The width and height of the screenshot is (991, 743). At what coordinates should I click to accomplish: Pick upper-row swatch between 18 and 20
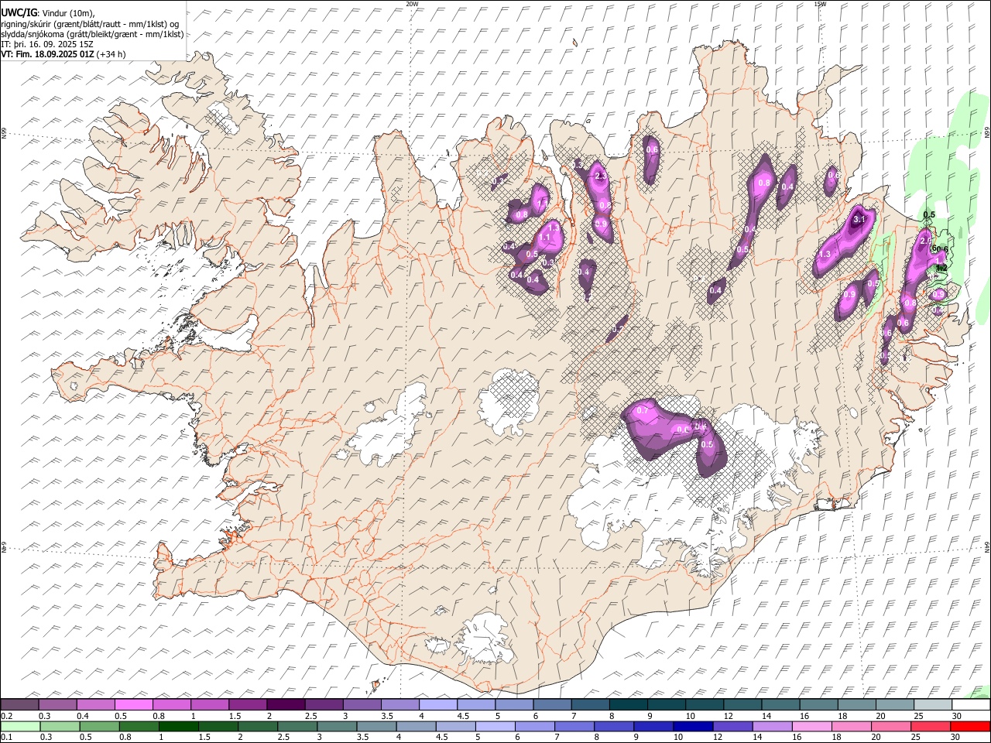pyautogui.click(x=857, y=704)
